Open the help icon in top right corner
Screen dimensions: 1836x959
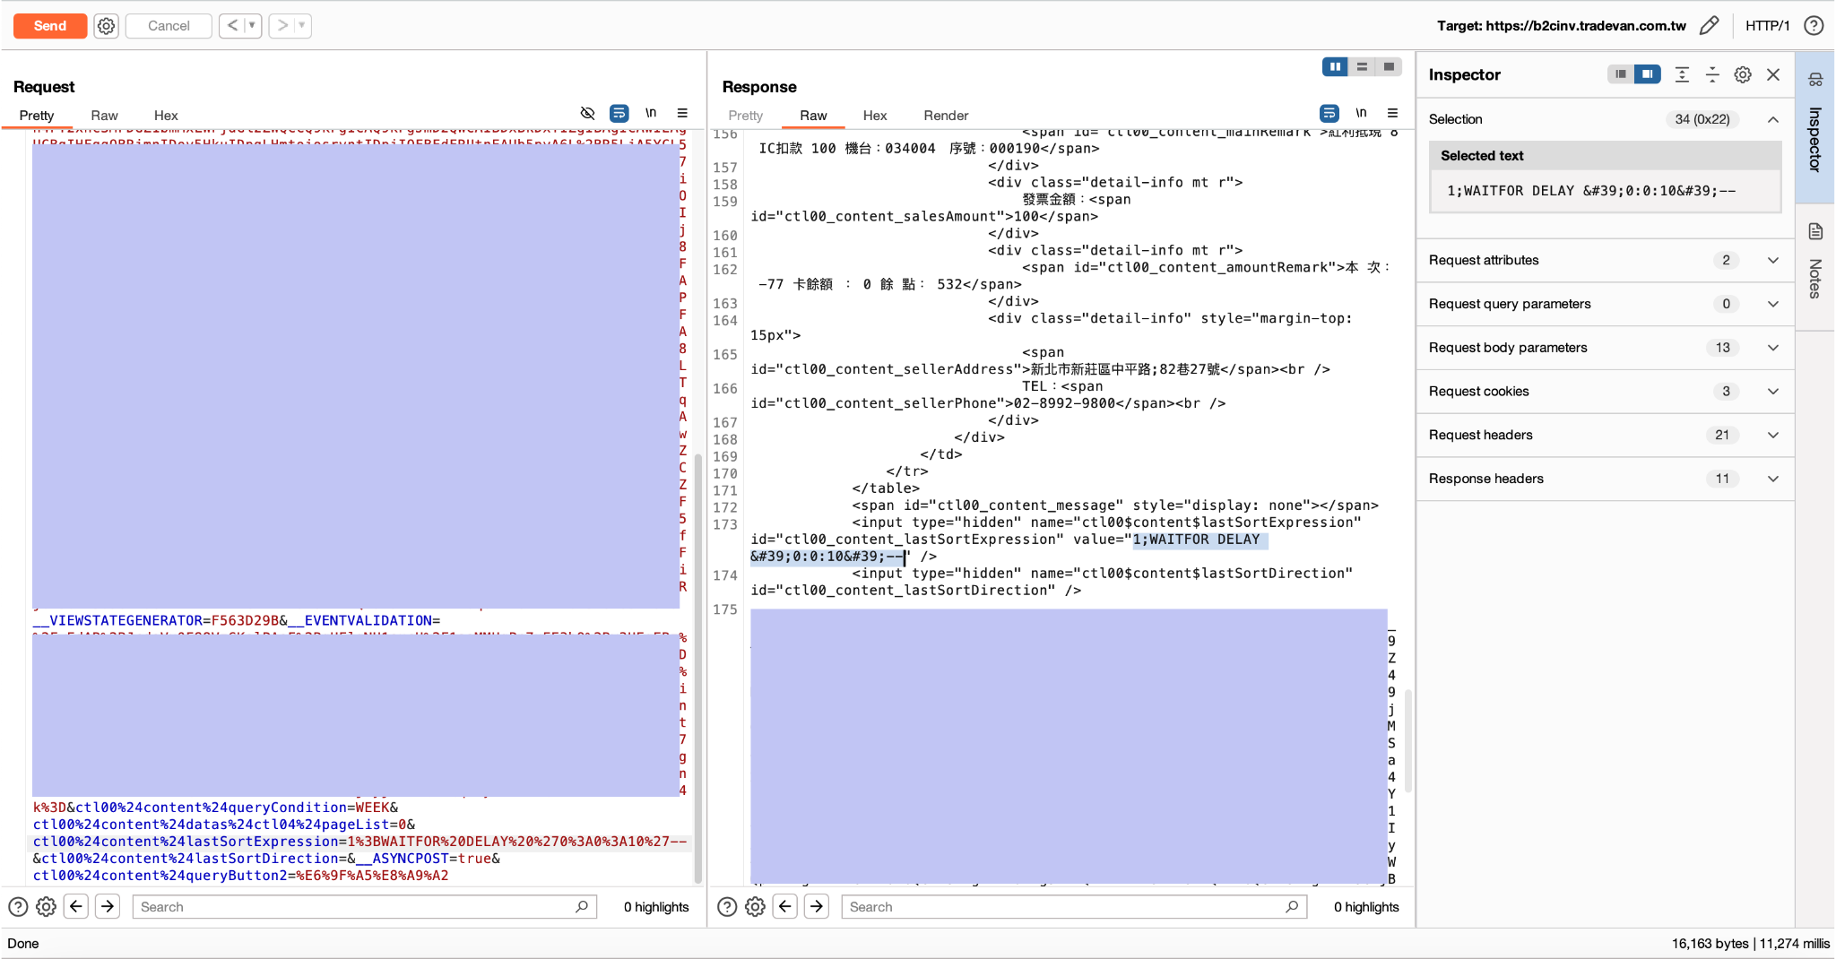pyautogui.click(x=1814, y=26)
